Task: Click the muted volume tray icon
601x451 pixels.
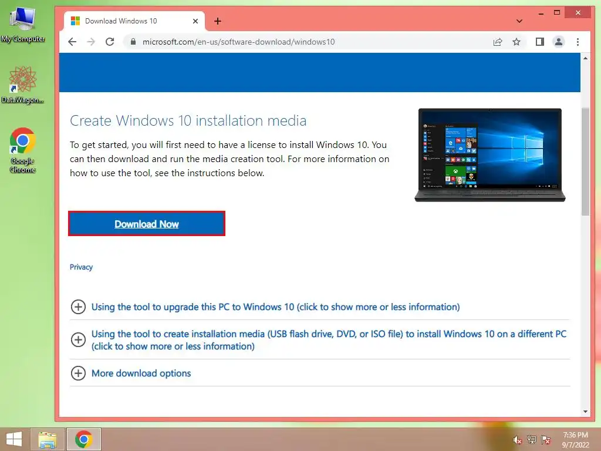Action: pos(517,440)
